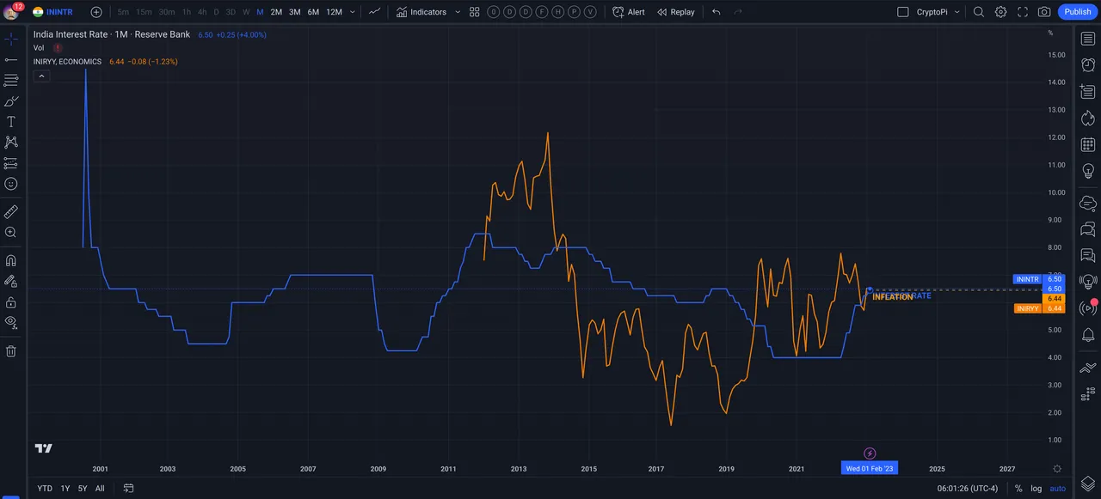This screenshot has width=1101, height=499.
Task: Select the 12M timeframe
Action: tap(334, 12)
